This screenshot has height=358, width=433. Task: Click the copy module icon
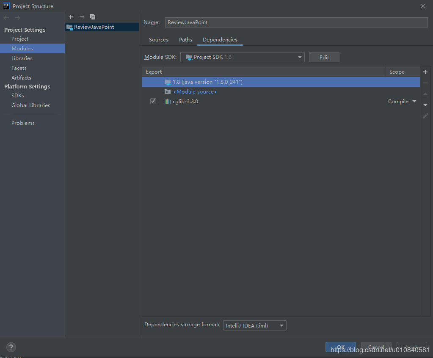tap(93, 17)
